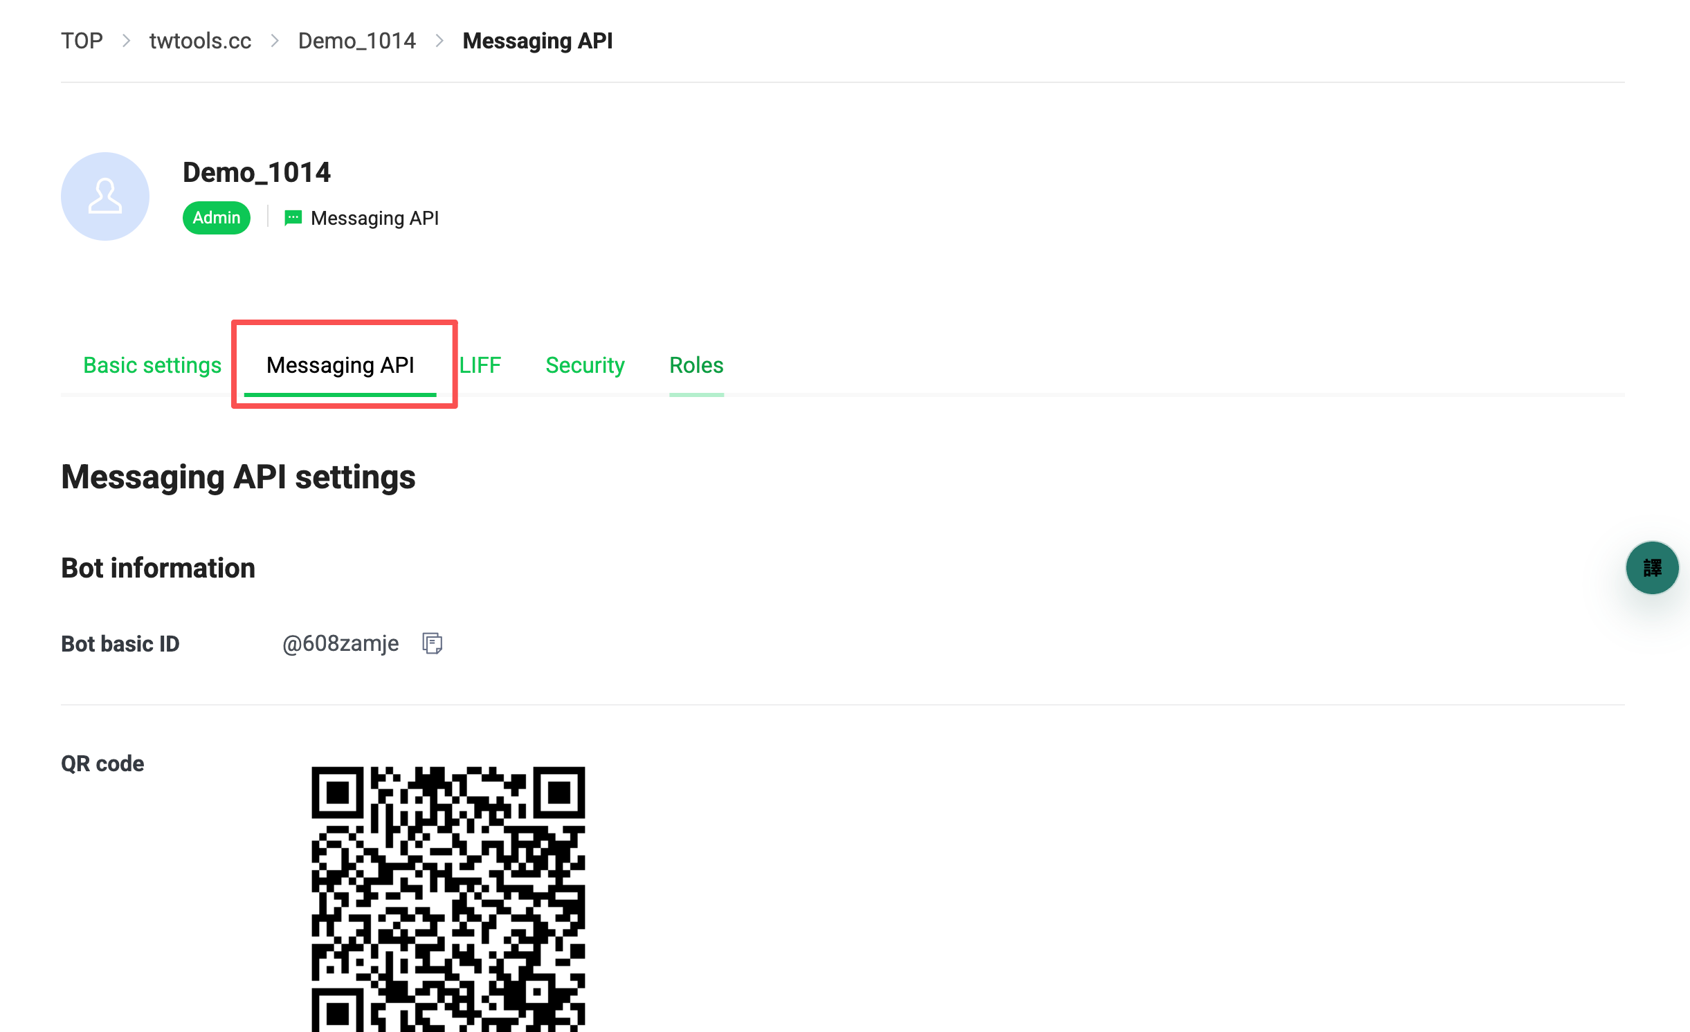Open the translate floating button
Viewport: 1690px width, 1032px height.
click(1652, 568)
